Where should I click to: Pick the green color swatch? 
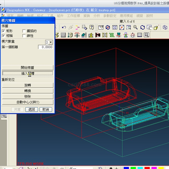pos(133,168)
